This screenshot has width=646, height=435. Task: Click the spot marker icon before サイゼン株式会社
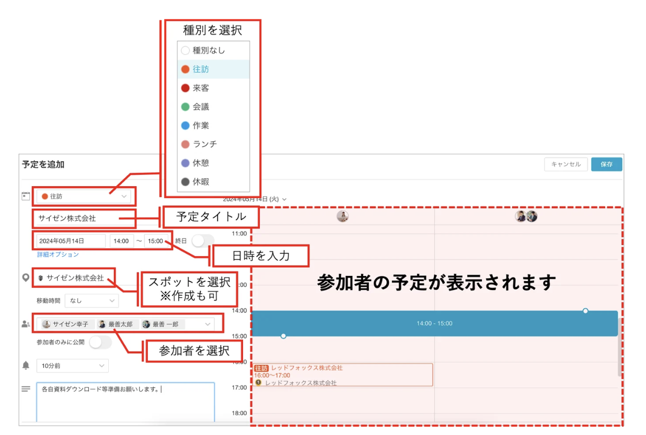tap(41, 278)
